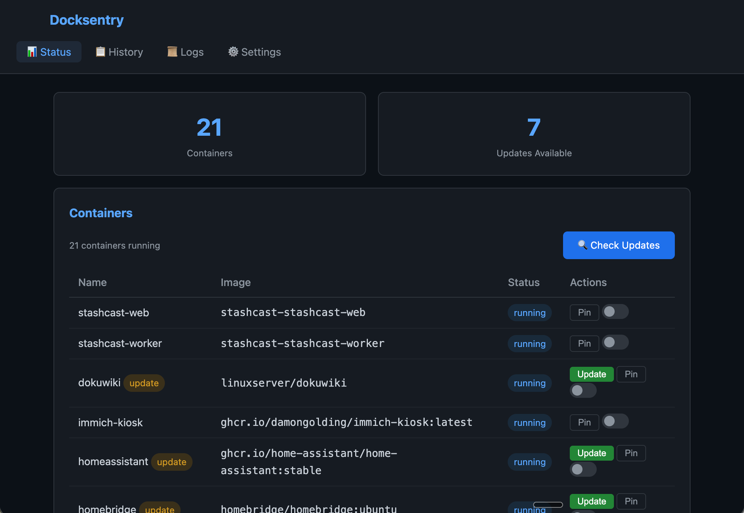The height and width of the screenshot is (513, 744).
Task: Click the linuxserver/dokuwiki image text
Action: (284, 383)
